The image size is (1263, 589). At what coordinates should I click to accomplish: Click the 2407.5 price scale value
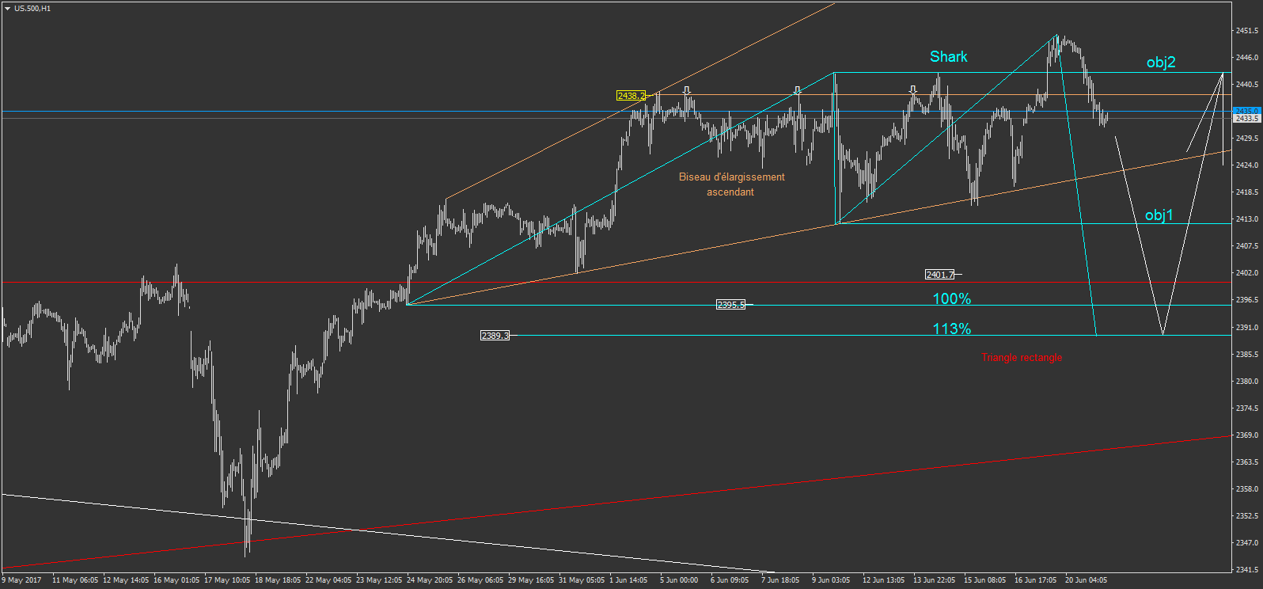[1246, 246]
